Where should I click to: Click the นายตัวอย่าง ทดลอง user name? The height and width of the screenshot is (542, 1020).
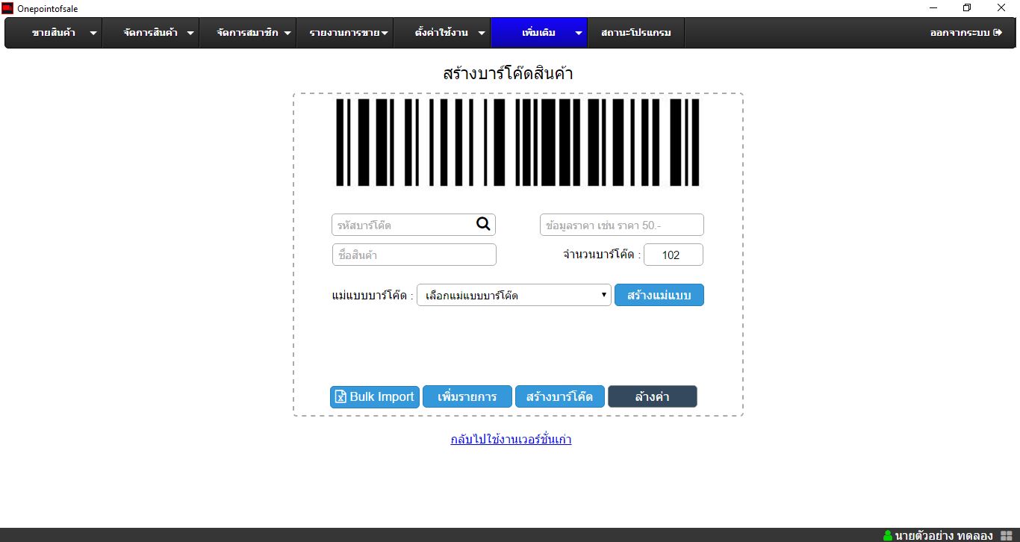944,535
